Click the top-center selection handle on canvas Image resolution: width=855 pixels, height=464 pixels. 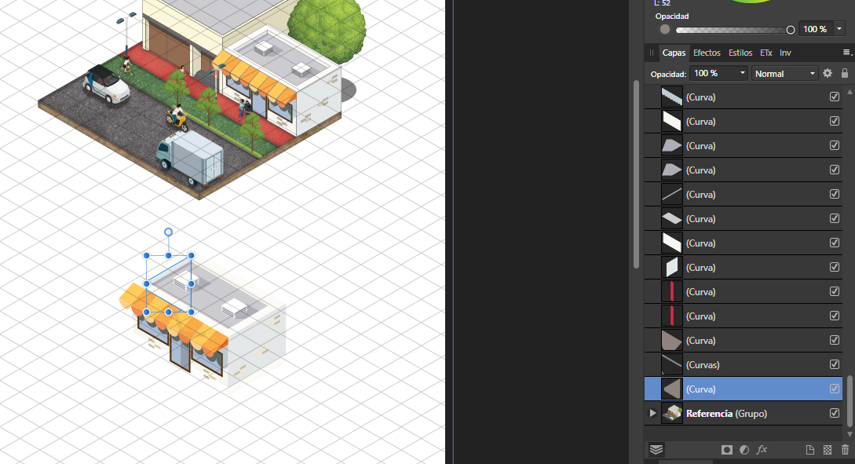pyautogui.click(x=169, y=255)
